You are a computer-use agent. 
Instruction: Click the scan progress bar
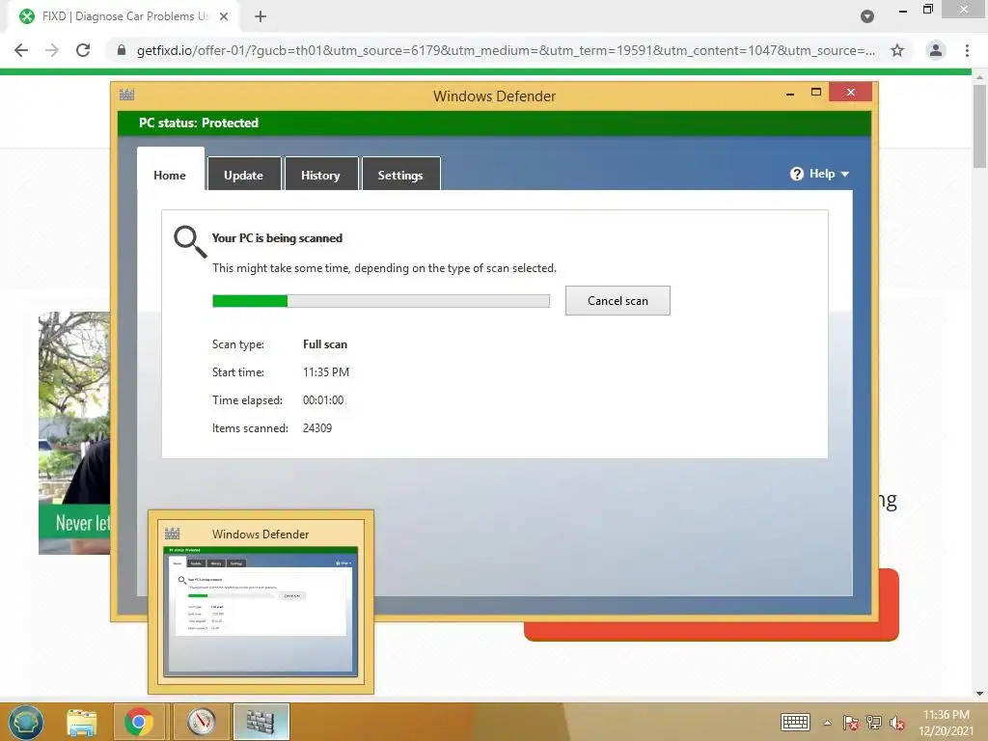click(380, 301)
